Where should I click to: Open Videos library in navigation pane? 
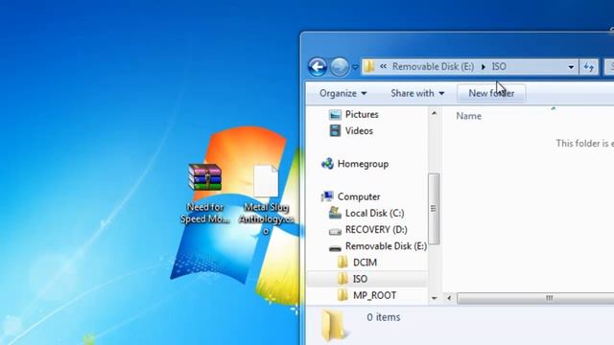[351, 131]
